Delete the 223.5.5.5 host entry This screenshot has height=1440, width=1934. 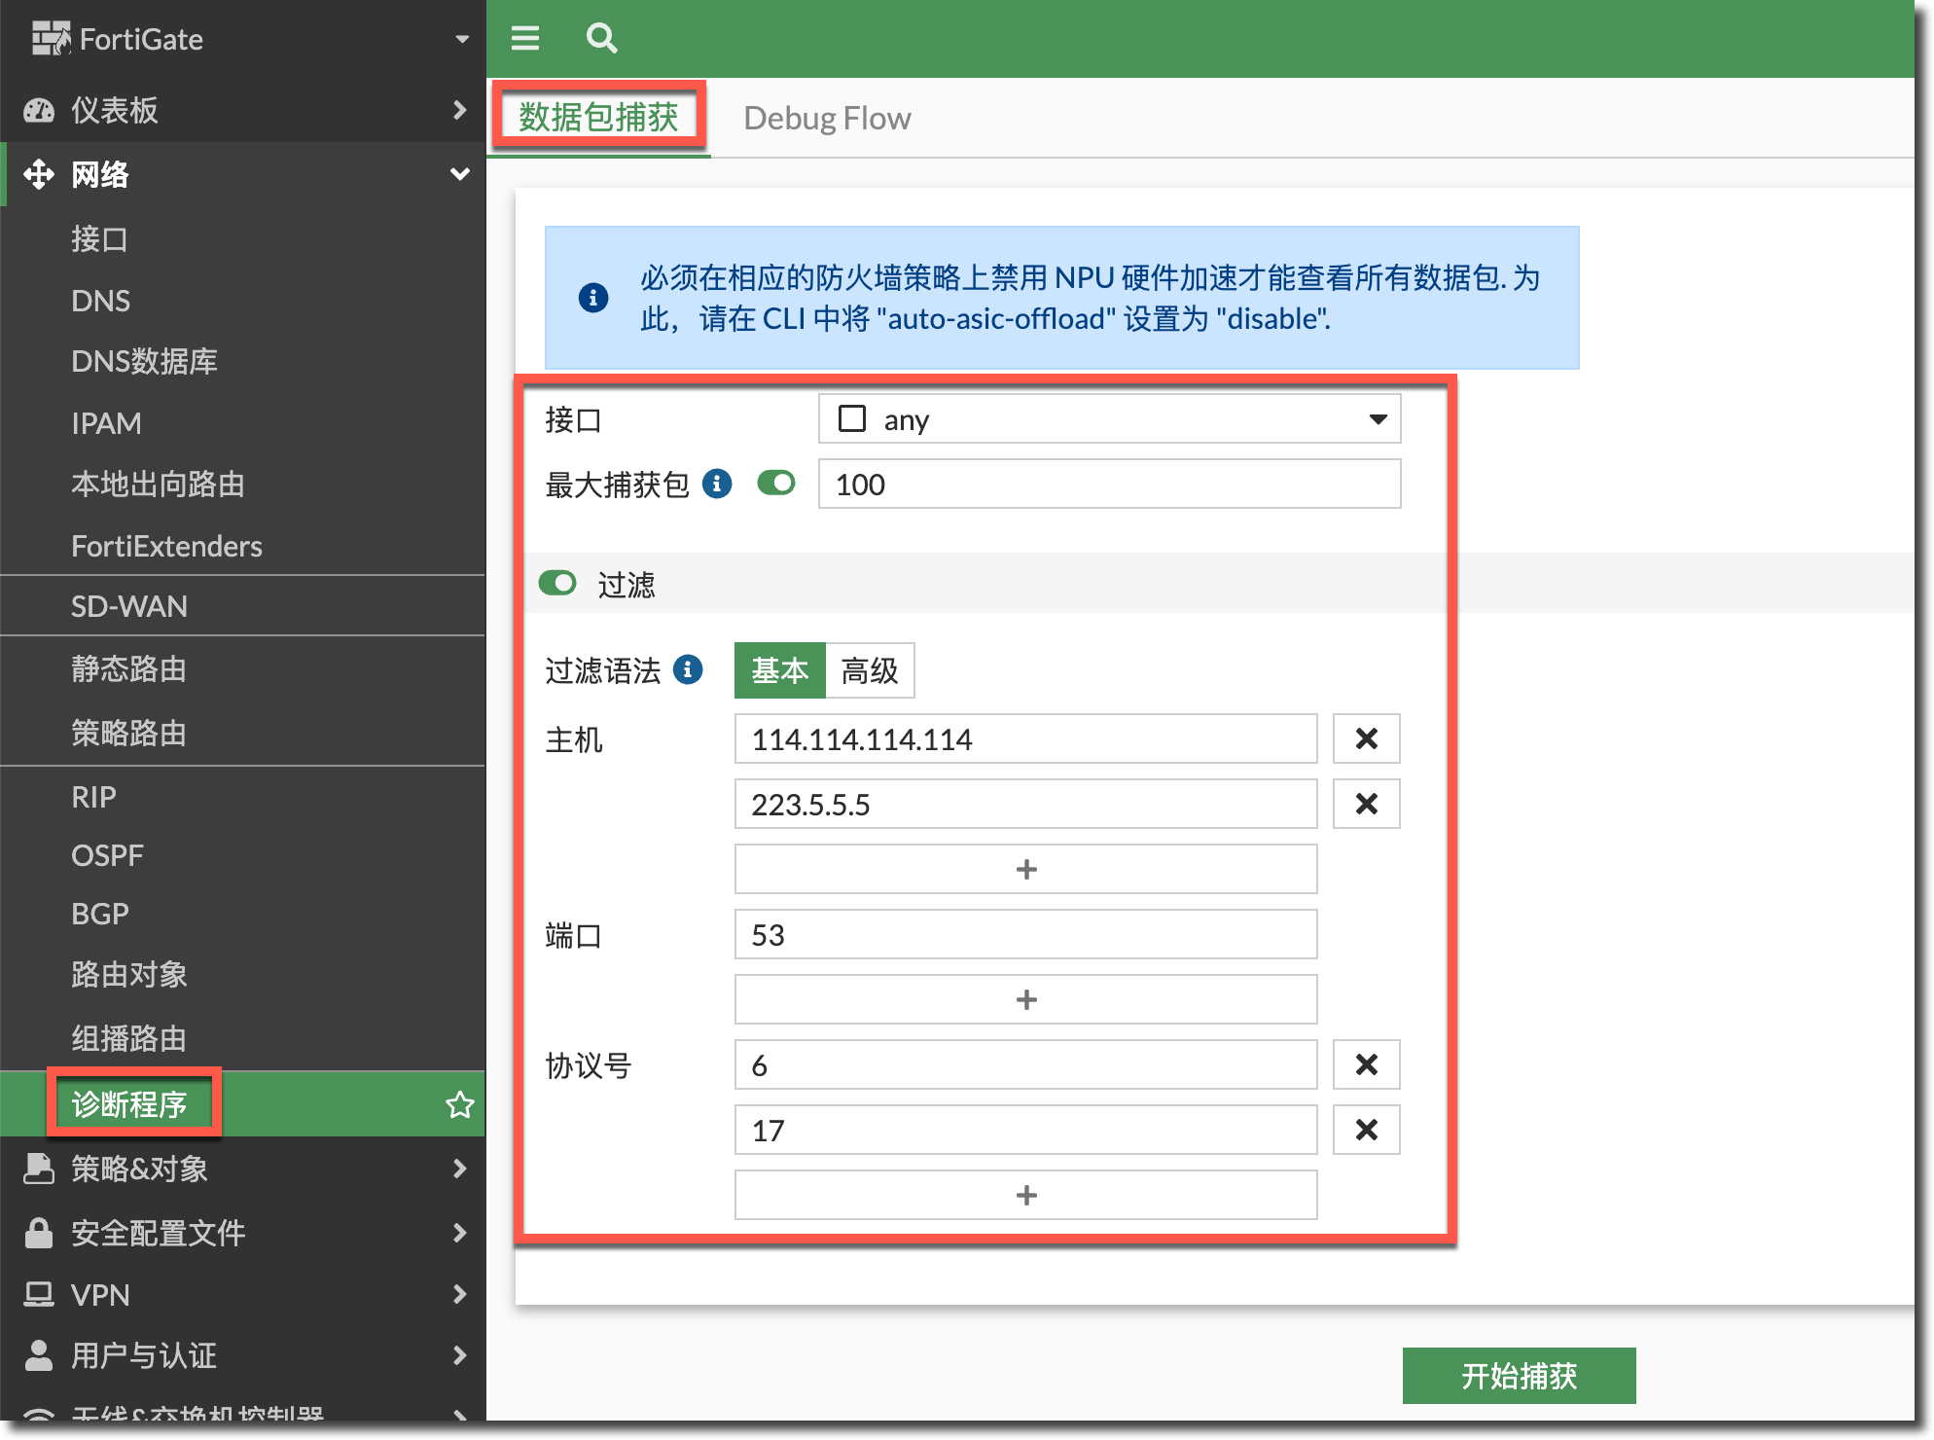[x=1366, y=804]
